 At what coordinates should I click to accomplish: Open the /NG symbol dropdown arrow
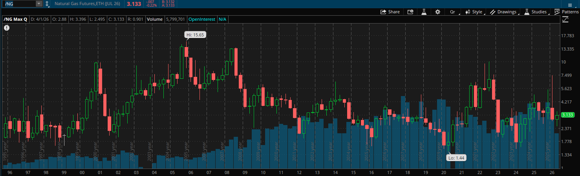pyautogui.click(x=39, y=4)
